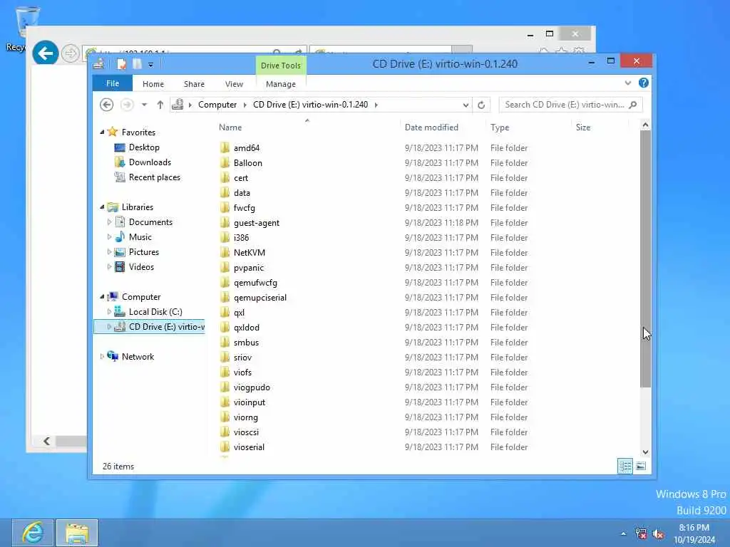This screenshot has height=547, width=730.
Task: Open Downloads under Favorites
Action: click(x=150, y=162)
